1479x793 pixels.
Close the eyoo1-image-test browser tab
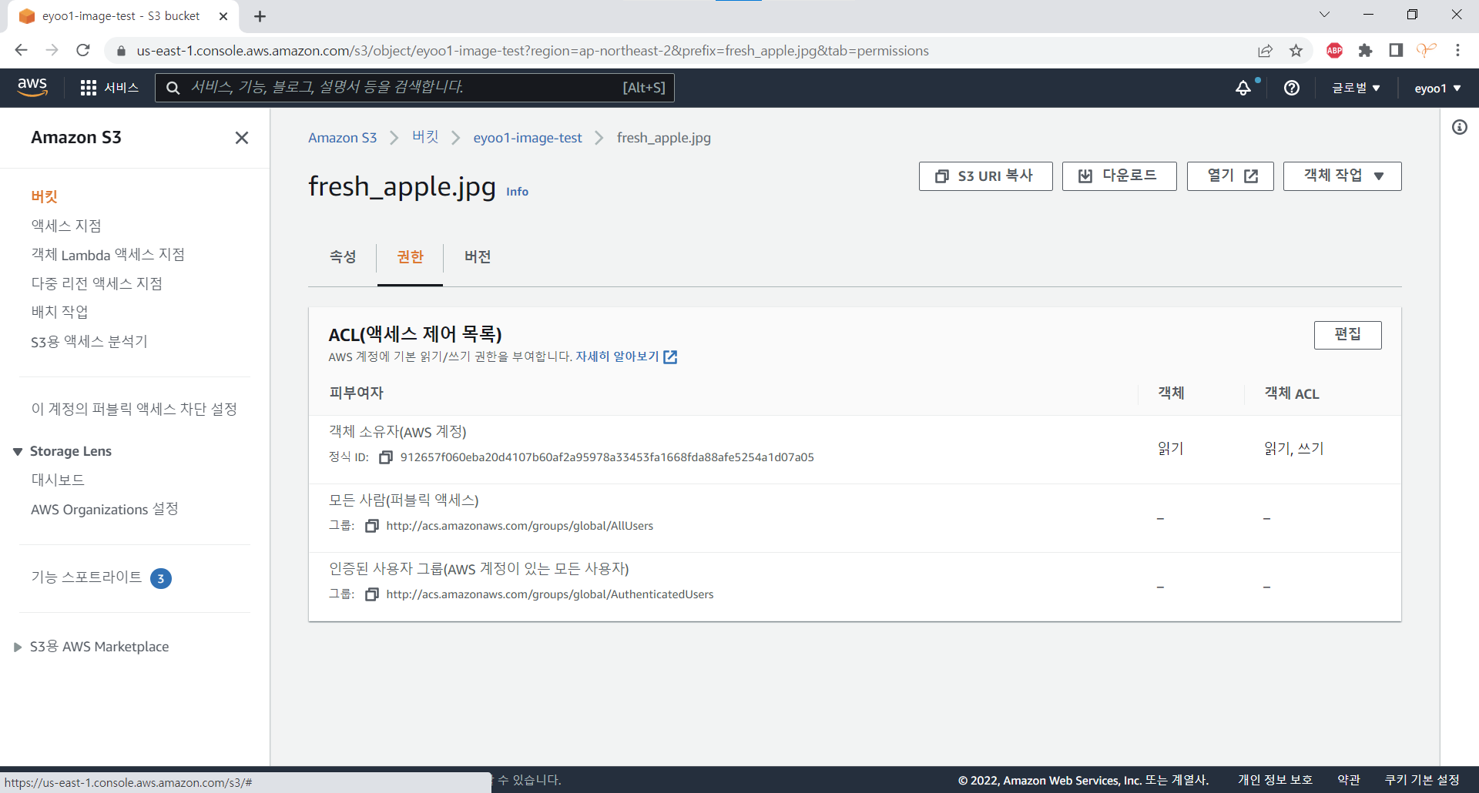click(x=223, y=16)
